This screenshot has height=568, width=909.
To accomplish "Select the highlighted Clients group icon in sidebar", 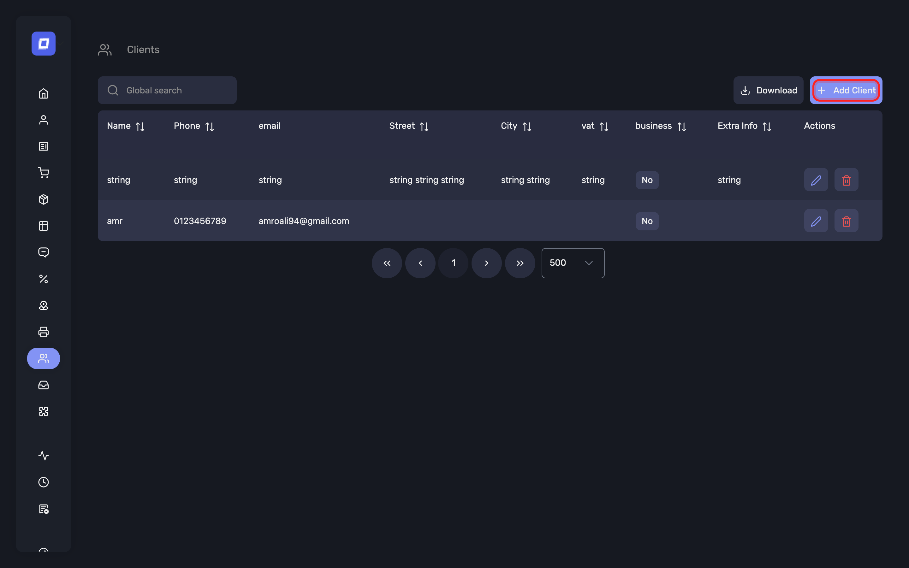I will click(x=44, y=358).
